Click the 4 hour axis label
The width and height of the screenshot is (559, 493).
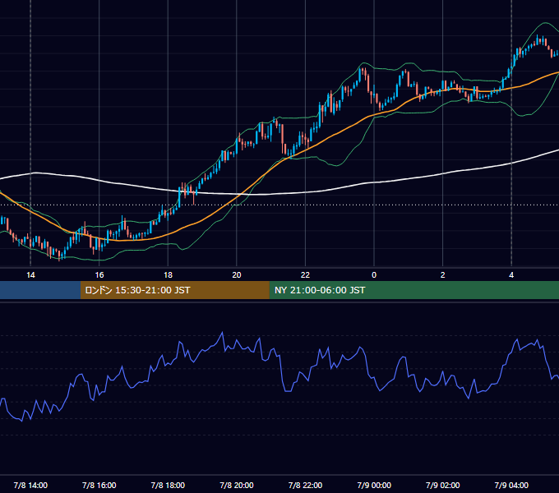[x=511, y=275]
